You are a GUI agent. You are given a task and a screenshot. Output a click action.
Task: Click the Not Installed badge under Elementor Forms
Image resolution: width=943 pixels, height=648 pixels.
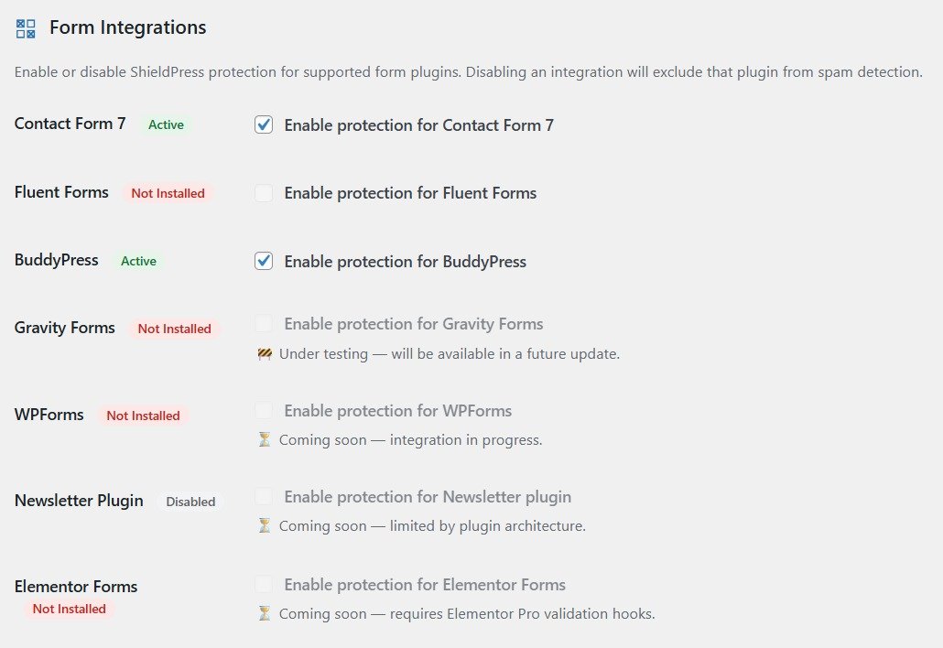(x=68, y=608)
